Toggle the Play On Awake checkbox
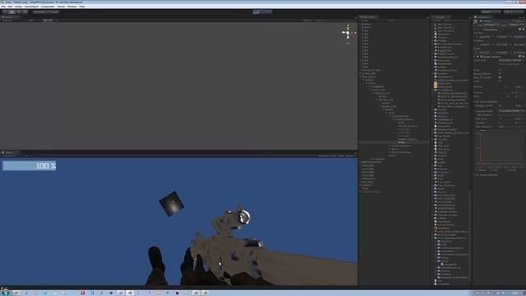 tap(500, 77)
